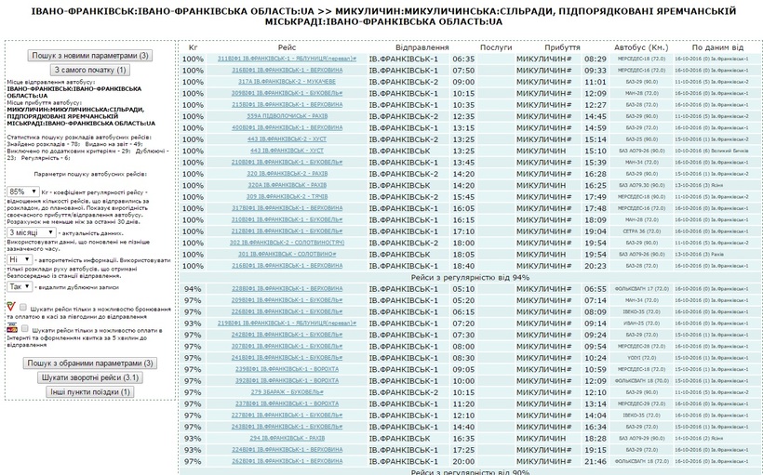
Task: Open the 85% regularity coefficient dropdown
Action: (x=23, y=191)
